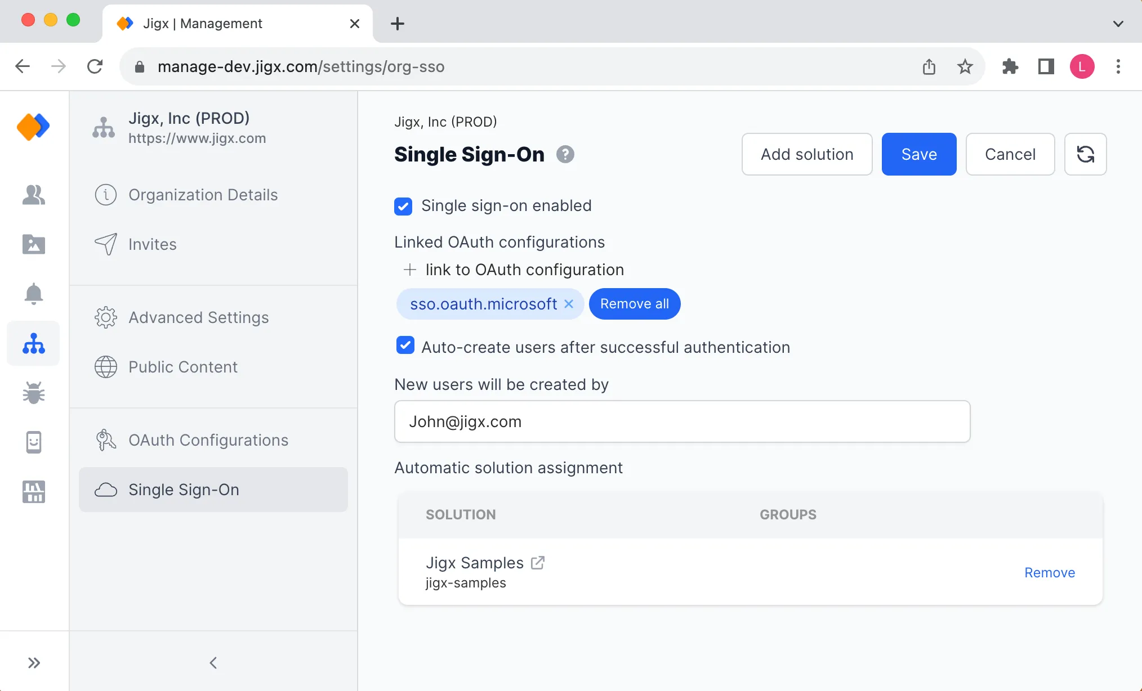This screenshot has width=1142, height=691.
Task: Click the Cancel button
Action: tap(1010, 154)
